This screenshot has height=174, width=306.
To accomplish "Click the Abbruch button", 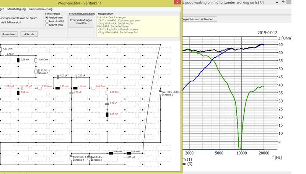I will (x=29, y=34).
